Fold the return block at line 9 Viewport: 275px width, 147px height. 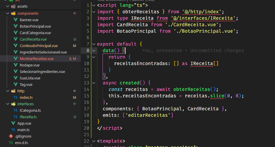point(94,57)
